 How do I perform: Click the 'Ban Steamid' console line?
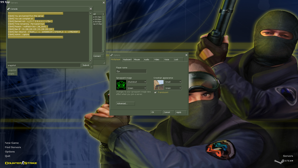44,32
